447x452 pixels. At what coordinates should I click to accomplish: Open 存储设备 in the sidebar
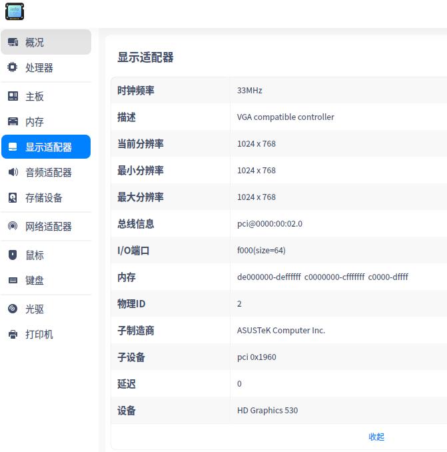coord(46,198)
